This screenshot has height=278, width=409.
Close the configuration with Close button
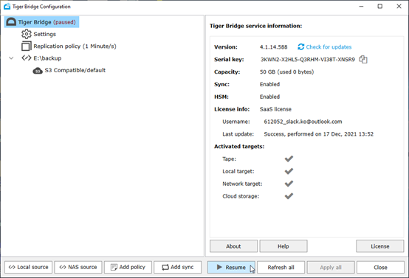click(380, 268)
